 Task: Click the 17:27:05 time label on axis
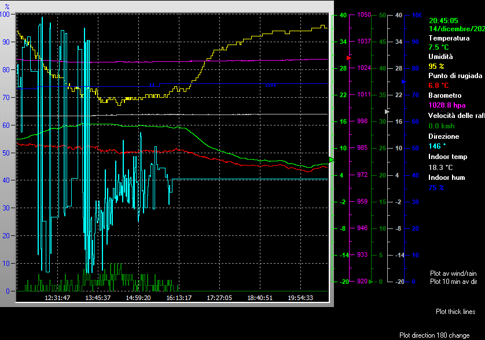[x=219, y=298]
